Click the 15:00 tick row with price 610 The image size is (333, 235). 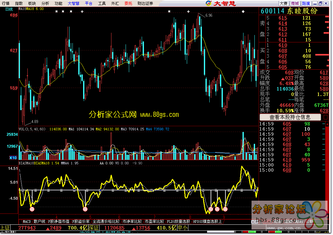point(292,165)
